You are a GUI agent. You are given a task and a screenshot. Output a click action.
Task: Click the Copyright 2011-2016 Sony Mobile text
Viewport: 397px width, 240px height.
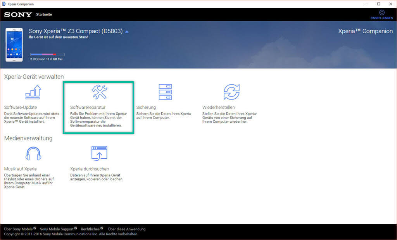coord(71,234)
